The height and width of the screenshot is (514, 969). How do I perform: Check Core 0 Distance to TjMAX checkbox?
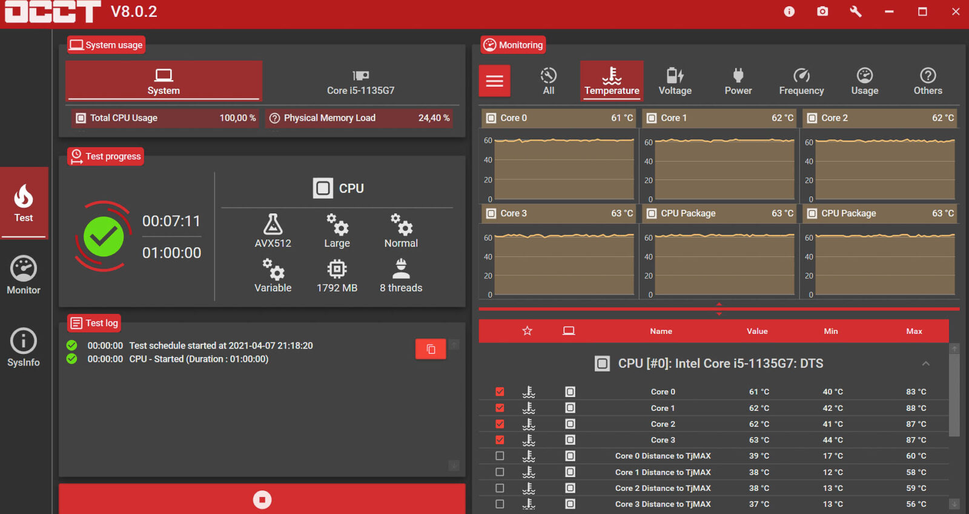(x=500, y=456)
